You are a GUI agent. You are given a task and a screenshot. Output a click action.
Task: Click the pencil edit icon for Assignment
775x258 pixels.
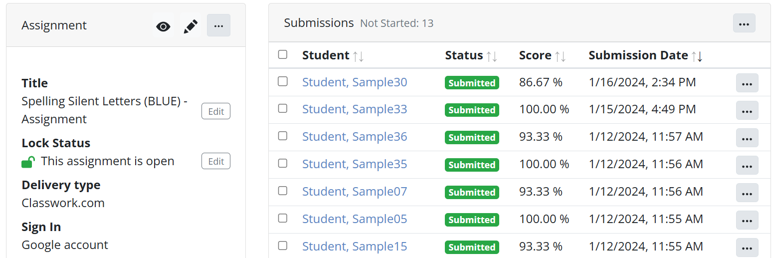[191, 26]
